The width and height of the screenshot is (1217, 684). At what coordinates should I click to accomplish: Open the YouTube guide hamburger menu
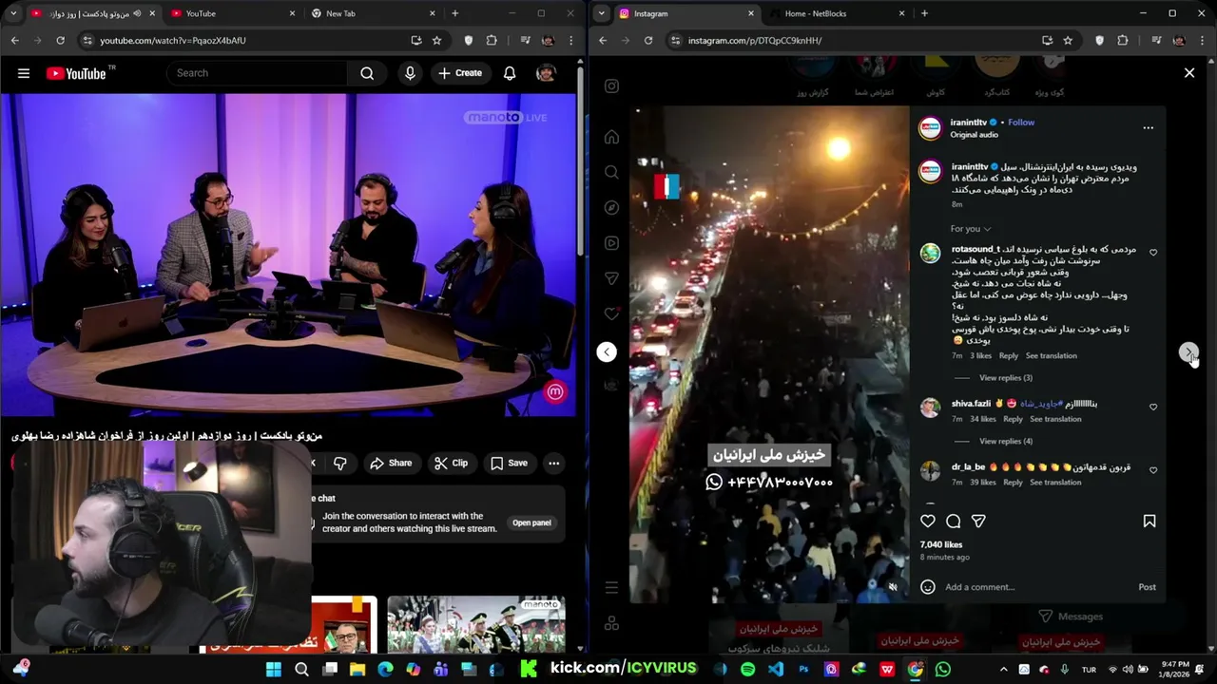[x=24, y=73]
